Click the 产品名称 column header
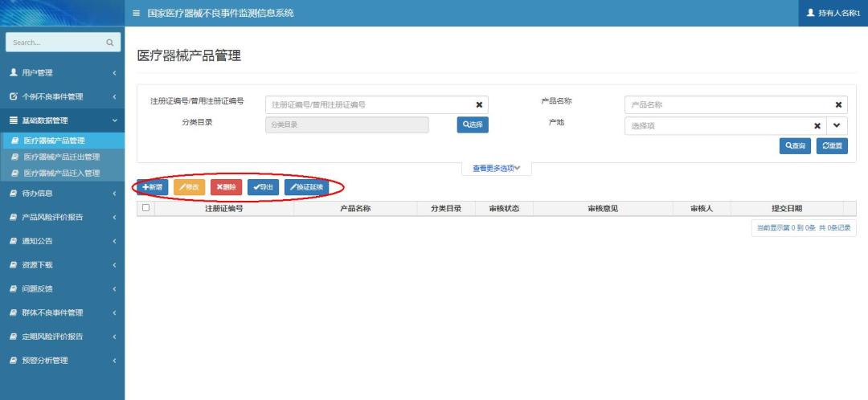Viewport: 868px width, 400px height. [x=355, y=209]
